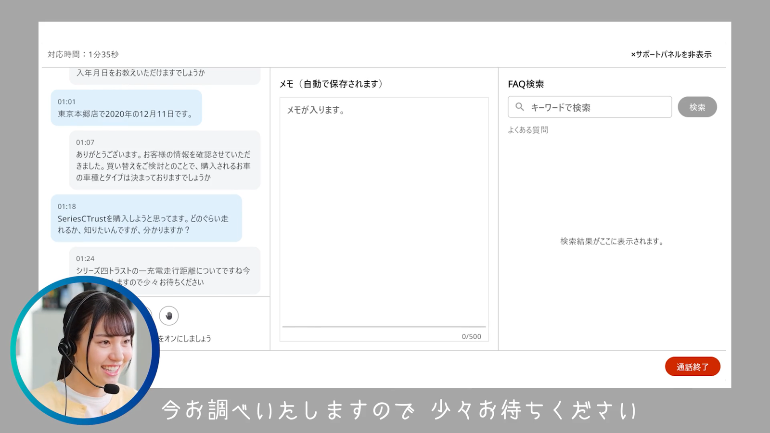The image size is (770, 433).
Task: Click the FAQ検索 heading
Action: [526, 84]
